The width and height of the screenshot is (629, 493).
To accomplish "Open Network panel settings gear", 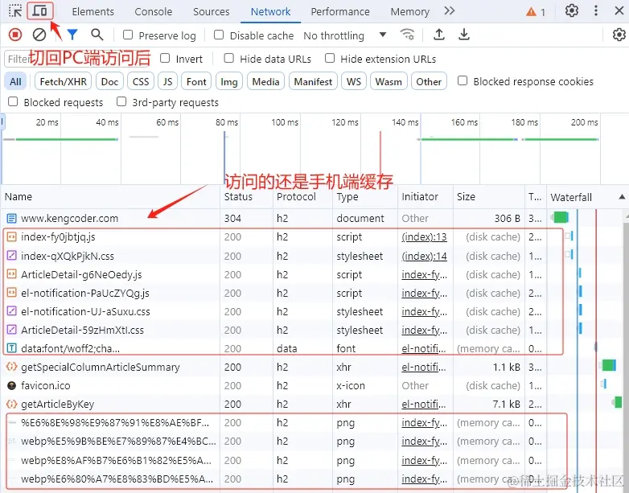I will pyautogui.click(x=619, y=35).
